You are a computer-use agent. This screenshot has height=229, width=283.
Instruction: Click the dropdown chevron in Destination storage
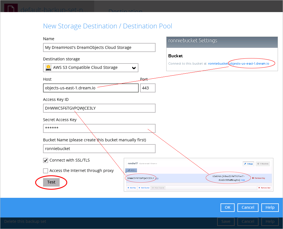(x=134, y=68)
